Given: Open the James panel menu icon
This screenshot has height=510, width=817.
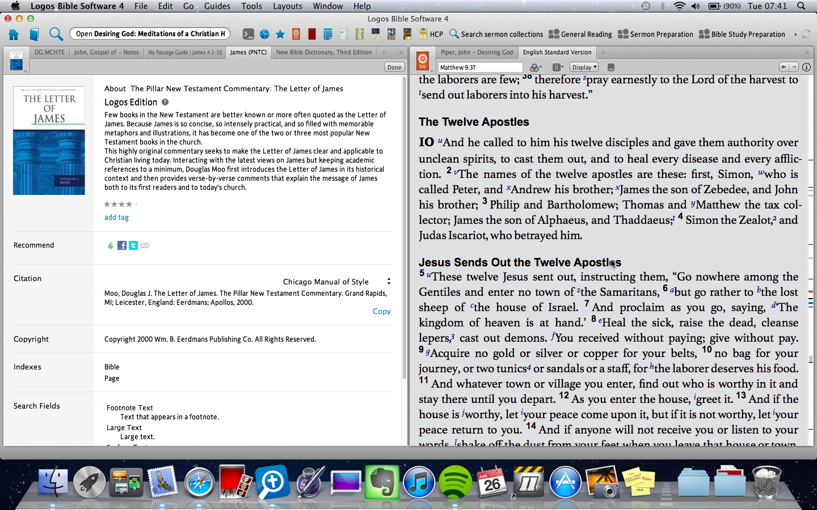Looking at the screenshot, I should [x=16, y=61].
